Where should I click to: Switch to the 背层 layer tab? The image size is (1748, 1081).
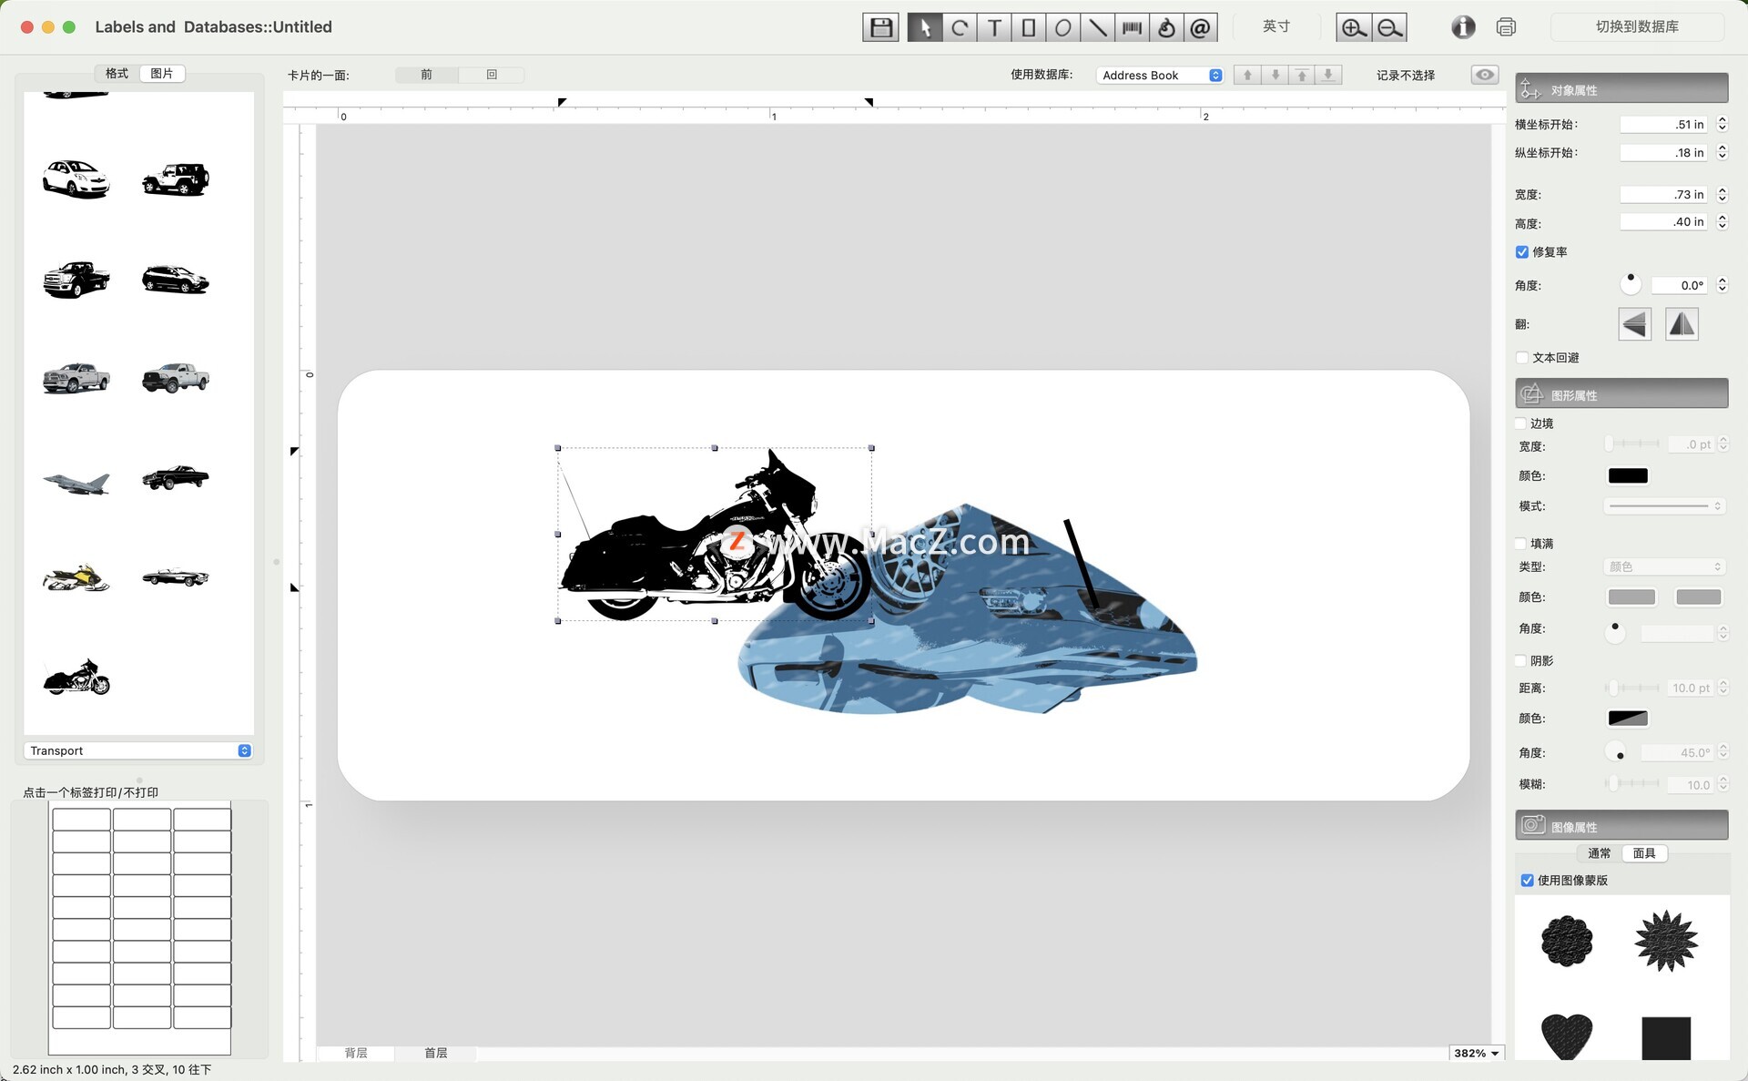(356, 1053)
